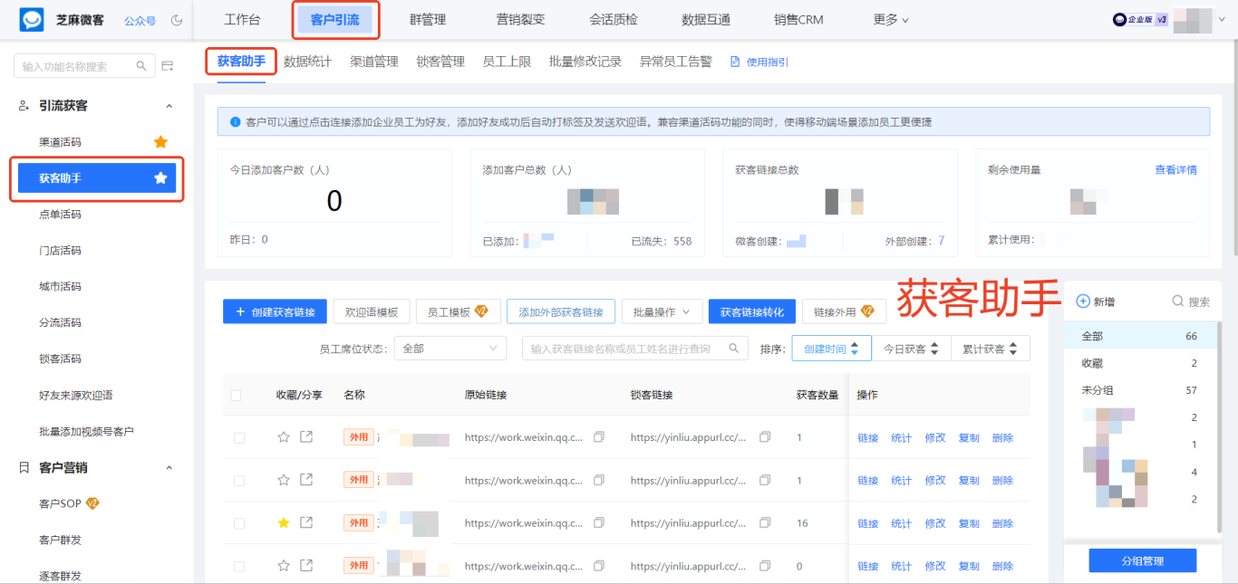
Task: Favorite the second table row with star icon
Action: point(284,480)
